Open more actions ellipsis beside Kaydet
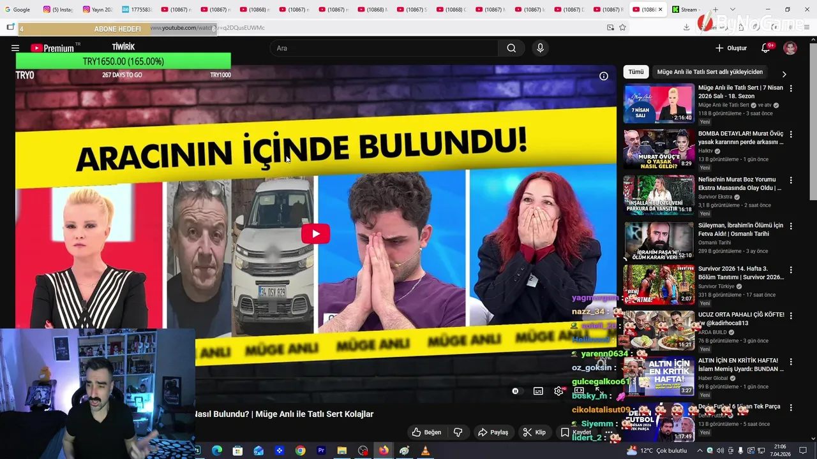 coord(609,432)
